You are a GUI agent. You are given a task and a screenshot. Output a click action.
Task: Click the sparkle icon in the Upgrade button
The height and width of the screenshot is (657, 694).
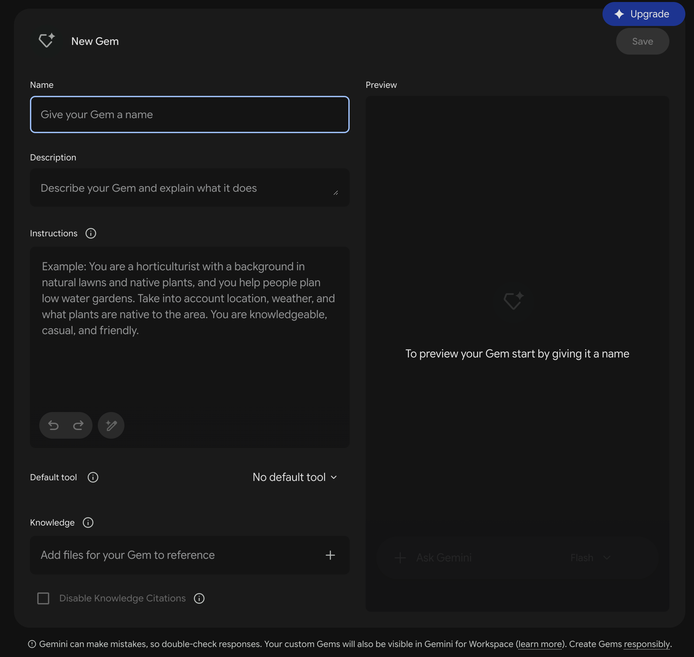[x=619, y=14]
